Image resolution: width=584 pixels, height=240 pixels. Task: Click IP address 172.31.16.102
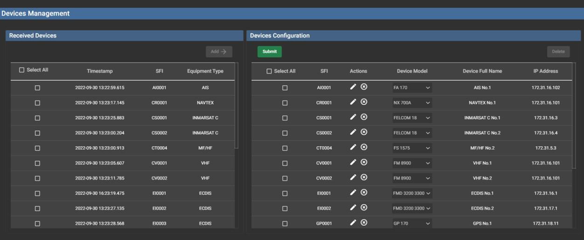click(x=545, y=88)
